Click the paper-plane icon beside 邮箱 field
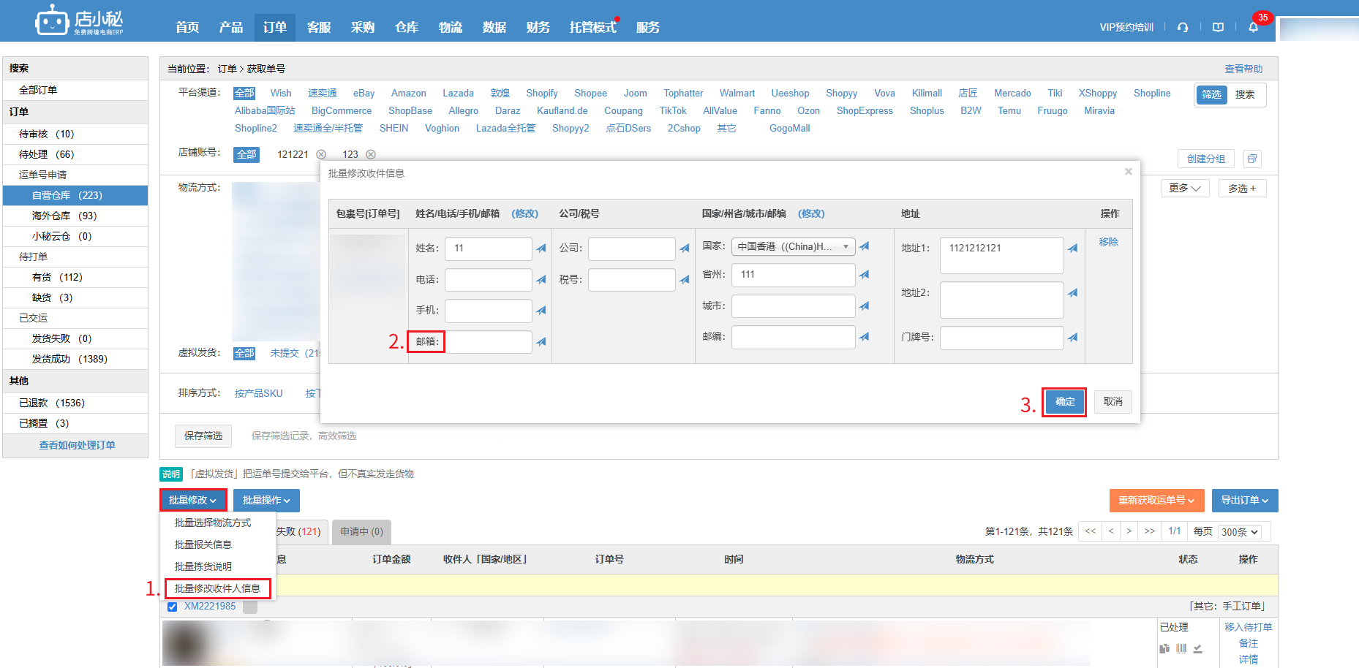1359x668 pixels. [x=541, y=342]
